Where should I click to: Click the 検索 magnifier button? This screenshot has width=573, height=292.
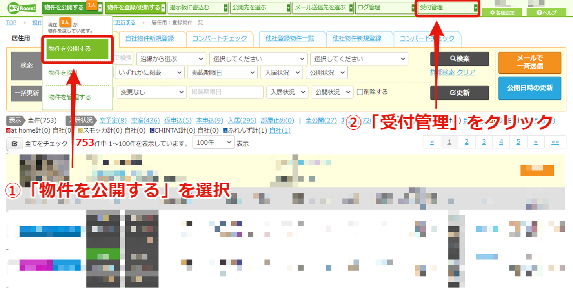click(x=459, y=59)
